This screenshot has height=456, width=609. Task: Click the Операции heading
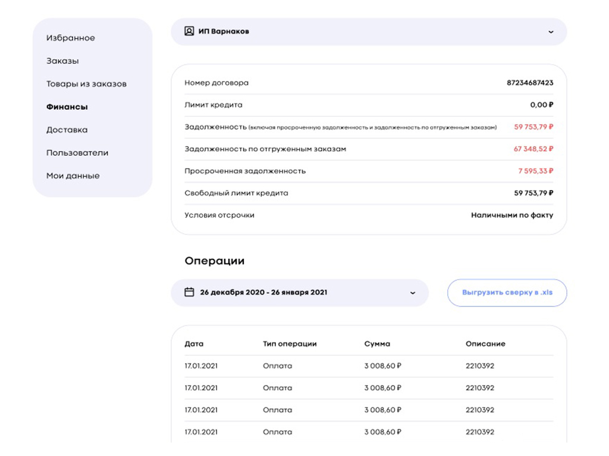[x=214, y=261]
